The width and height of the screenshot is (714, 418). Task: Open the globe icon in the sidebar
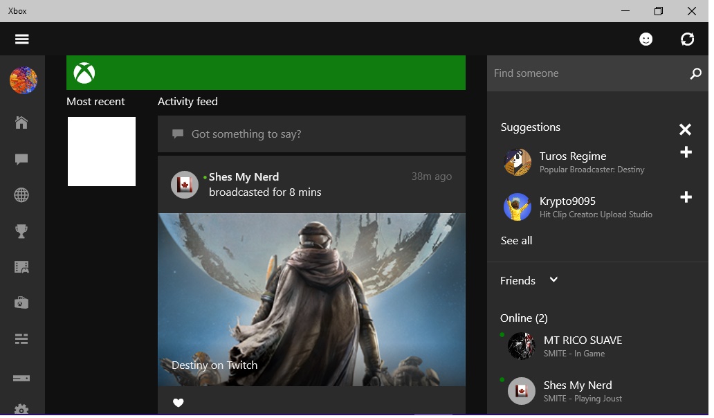click(21, 195)
